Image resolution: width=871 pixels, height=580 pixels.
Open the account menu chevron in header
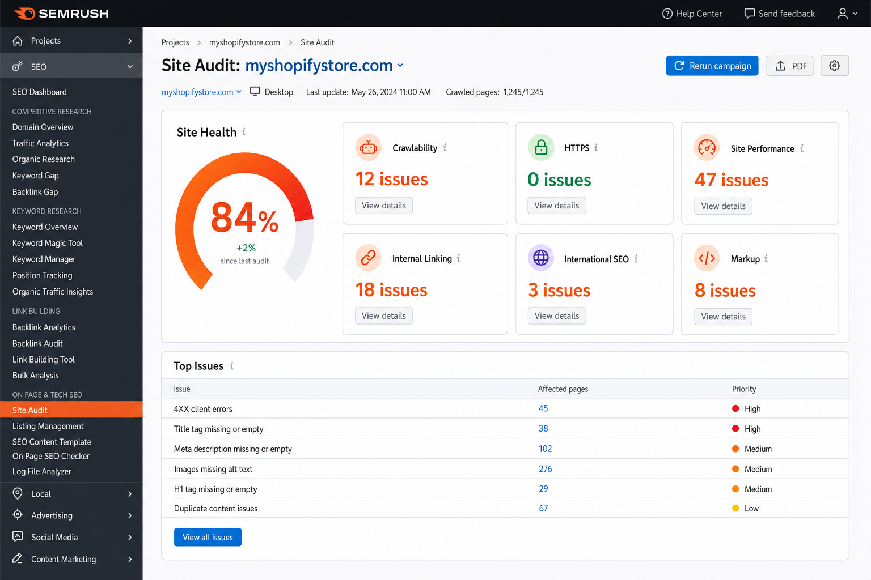pyautogui.click(x=855, y=14)
